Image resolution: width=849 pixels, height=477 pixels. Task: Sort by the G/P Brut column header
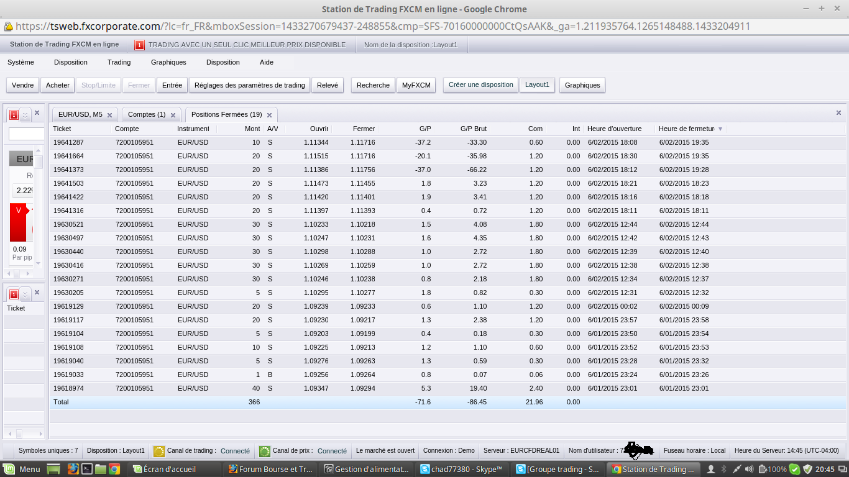coord(462,129)
